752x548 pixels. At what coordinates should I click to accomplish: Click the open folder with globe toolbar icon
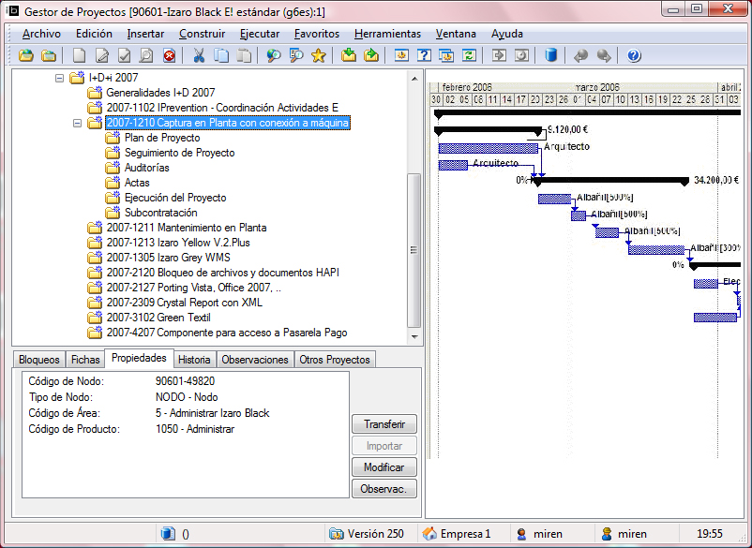point(26,55)
